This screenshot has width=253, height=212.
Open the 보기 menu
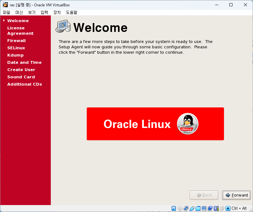tap(32, 12)
